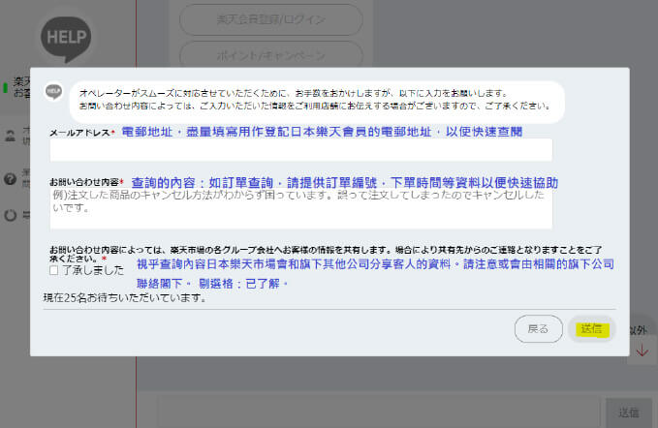Click the 戻る button
Image resolution: width=658 pixels, height=428 pixels.
[538, 329]
